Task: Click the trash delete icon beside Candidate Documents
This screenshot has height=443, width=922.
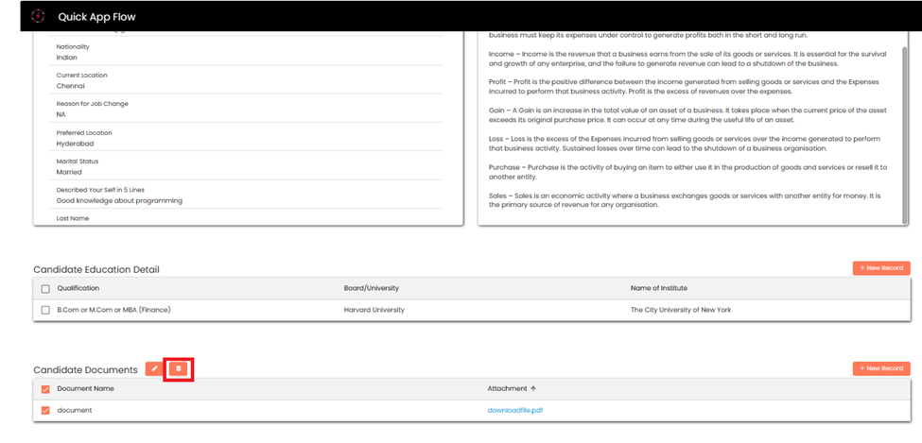Action: coord(179,368)
